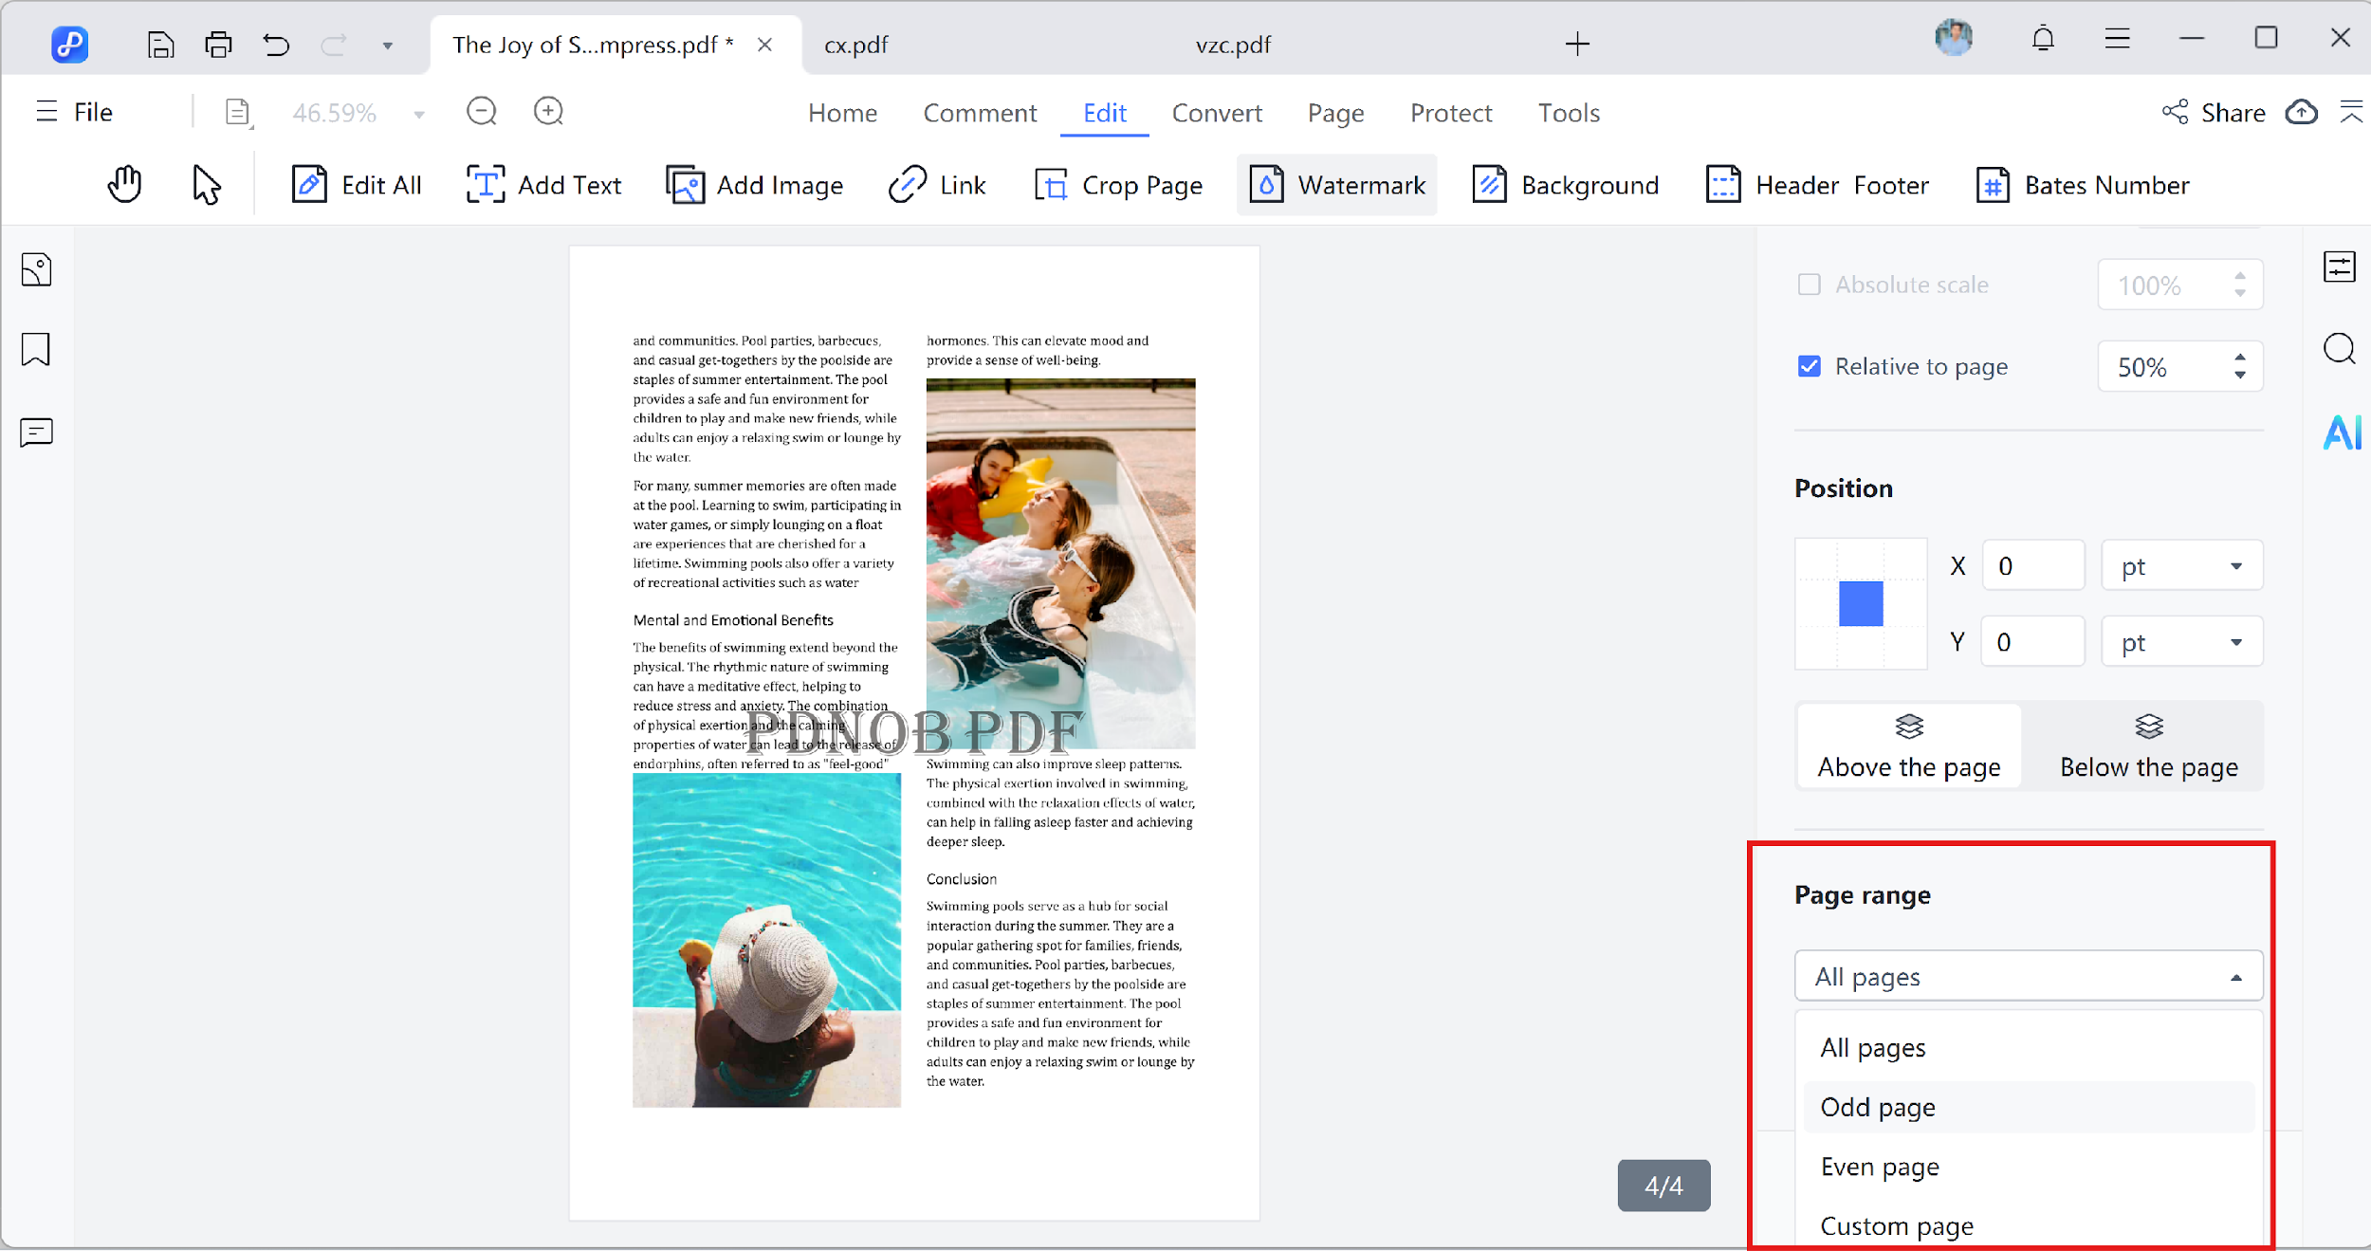Viewport: 2371px width, 1251px height.
Task: Select the Bates Number tool
Action: click(2082, 184)
